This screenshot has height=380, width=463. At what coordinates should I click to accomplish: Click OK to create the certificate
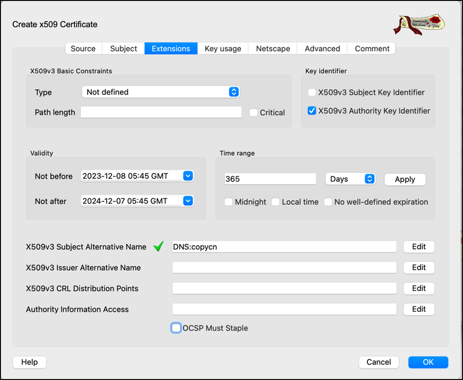click(x=428, y=362)
